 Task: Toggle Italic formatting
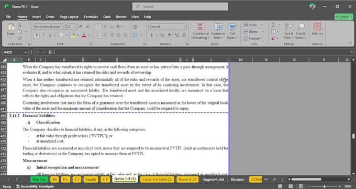coord(43,35)
